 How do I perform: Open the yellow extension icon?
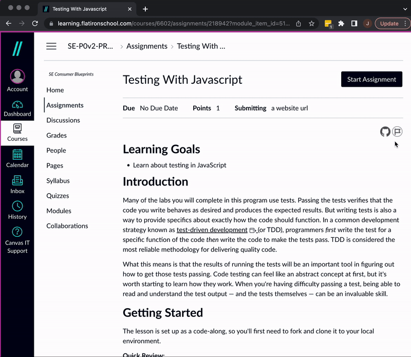(x=328, y=24)
